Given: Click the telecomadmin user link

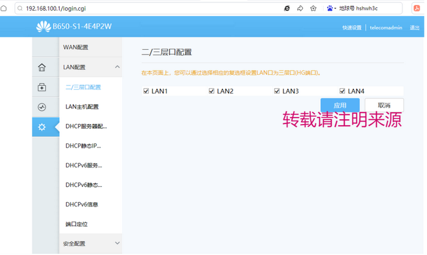Looking at the screenshot, I should 386,27.
